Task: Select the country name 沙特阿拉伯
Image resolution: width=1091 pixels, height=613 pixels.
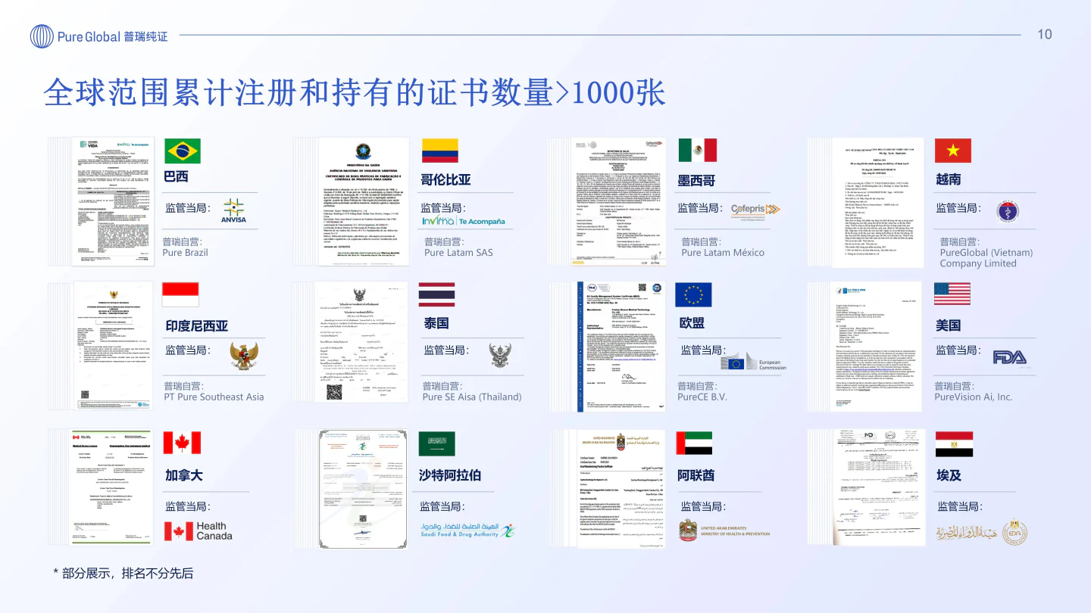Action: (450, 475)
